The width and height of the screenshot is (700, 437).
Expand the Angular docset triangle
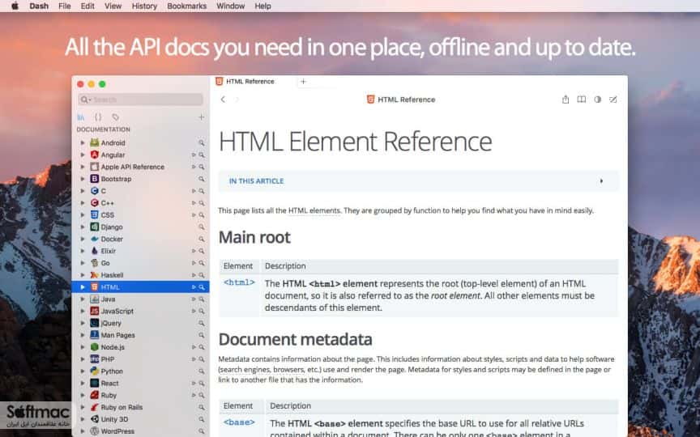tap(83, 155)
